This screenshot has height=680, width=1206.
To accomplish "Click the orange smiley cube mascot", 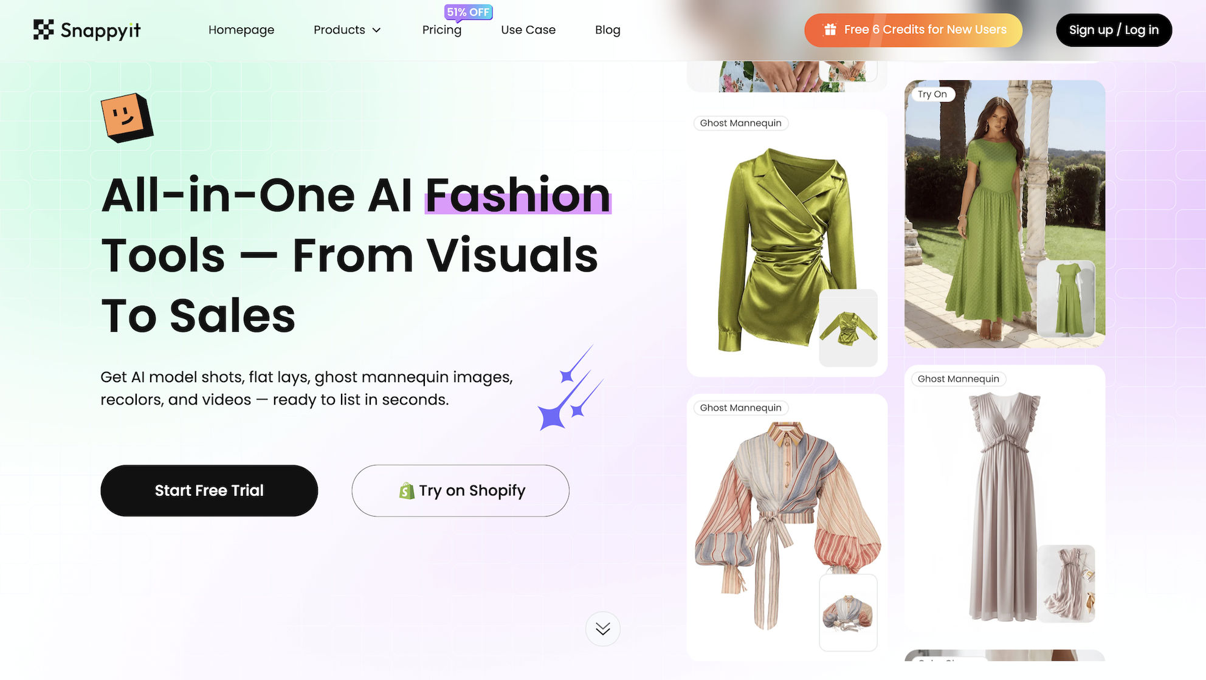I will pyautogui.click(x=127, y=118).
